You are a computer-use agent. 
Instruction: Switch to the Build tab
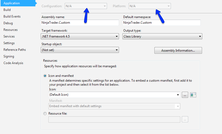click(7, 10)
